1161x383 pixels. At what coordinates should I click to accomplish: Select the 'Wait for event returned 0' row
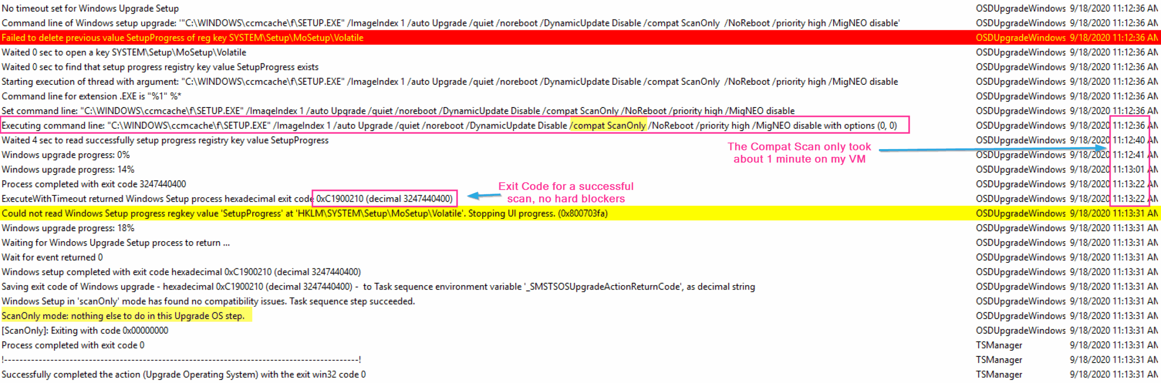[x=52, y=257]
